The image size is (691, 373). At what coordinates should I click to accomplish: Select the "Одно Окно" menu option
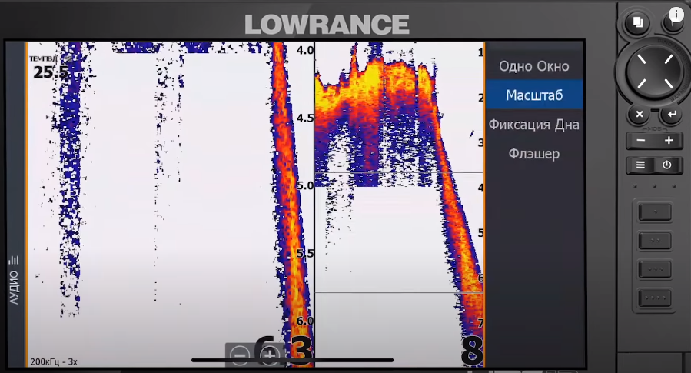[533, 66]
